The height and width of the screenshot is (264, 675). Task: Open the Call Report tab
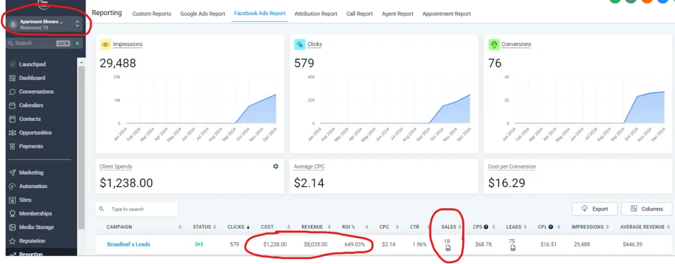[x=359, y=13]
